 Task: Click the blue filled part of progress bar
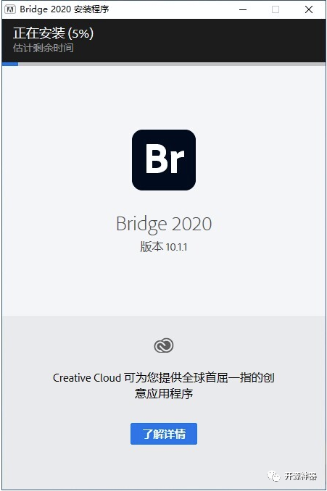point(10,64)
